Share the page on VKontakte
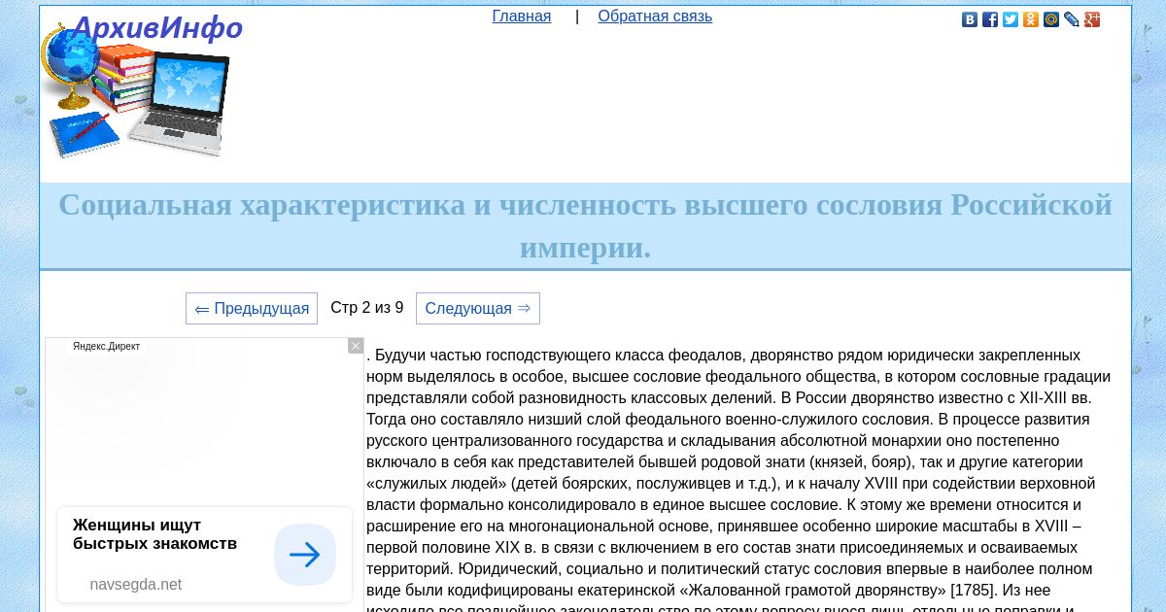 (970, 19)
